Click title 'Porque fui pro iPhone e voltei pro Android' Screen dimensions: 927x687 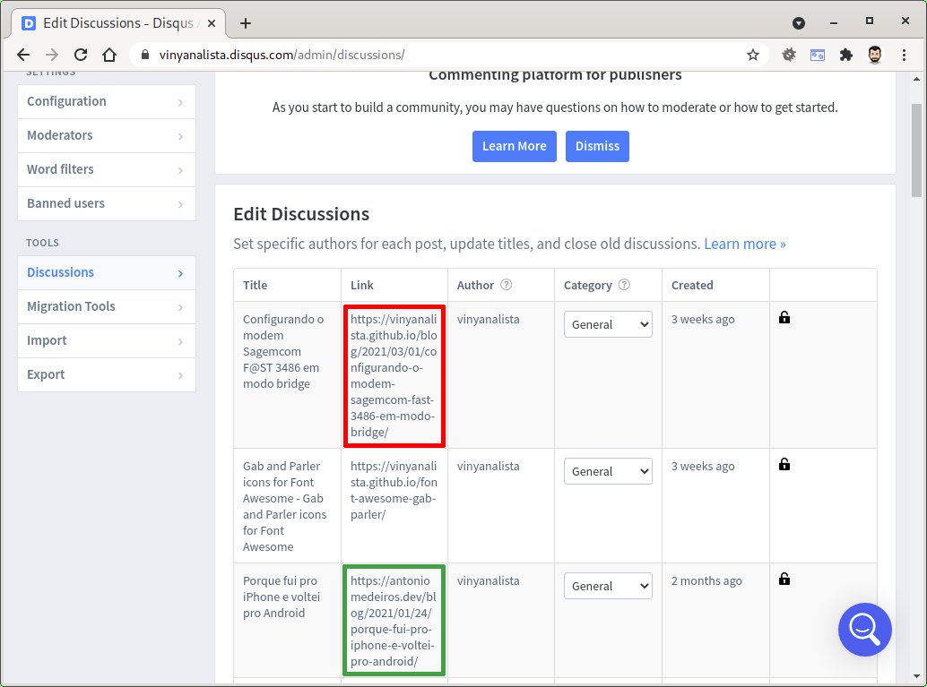coord(282,597)
